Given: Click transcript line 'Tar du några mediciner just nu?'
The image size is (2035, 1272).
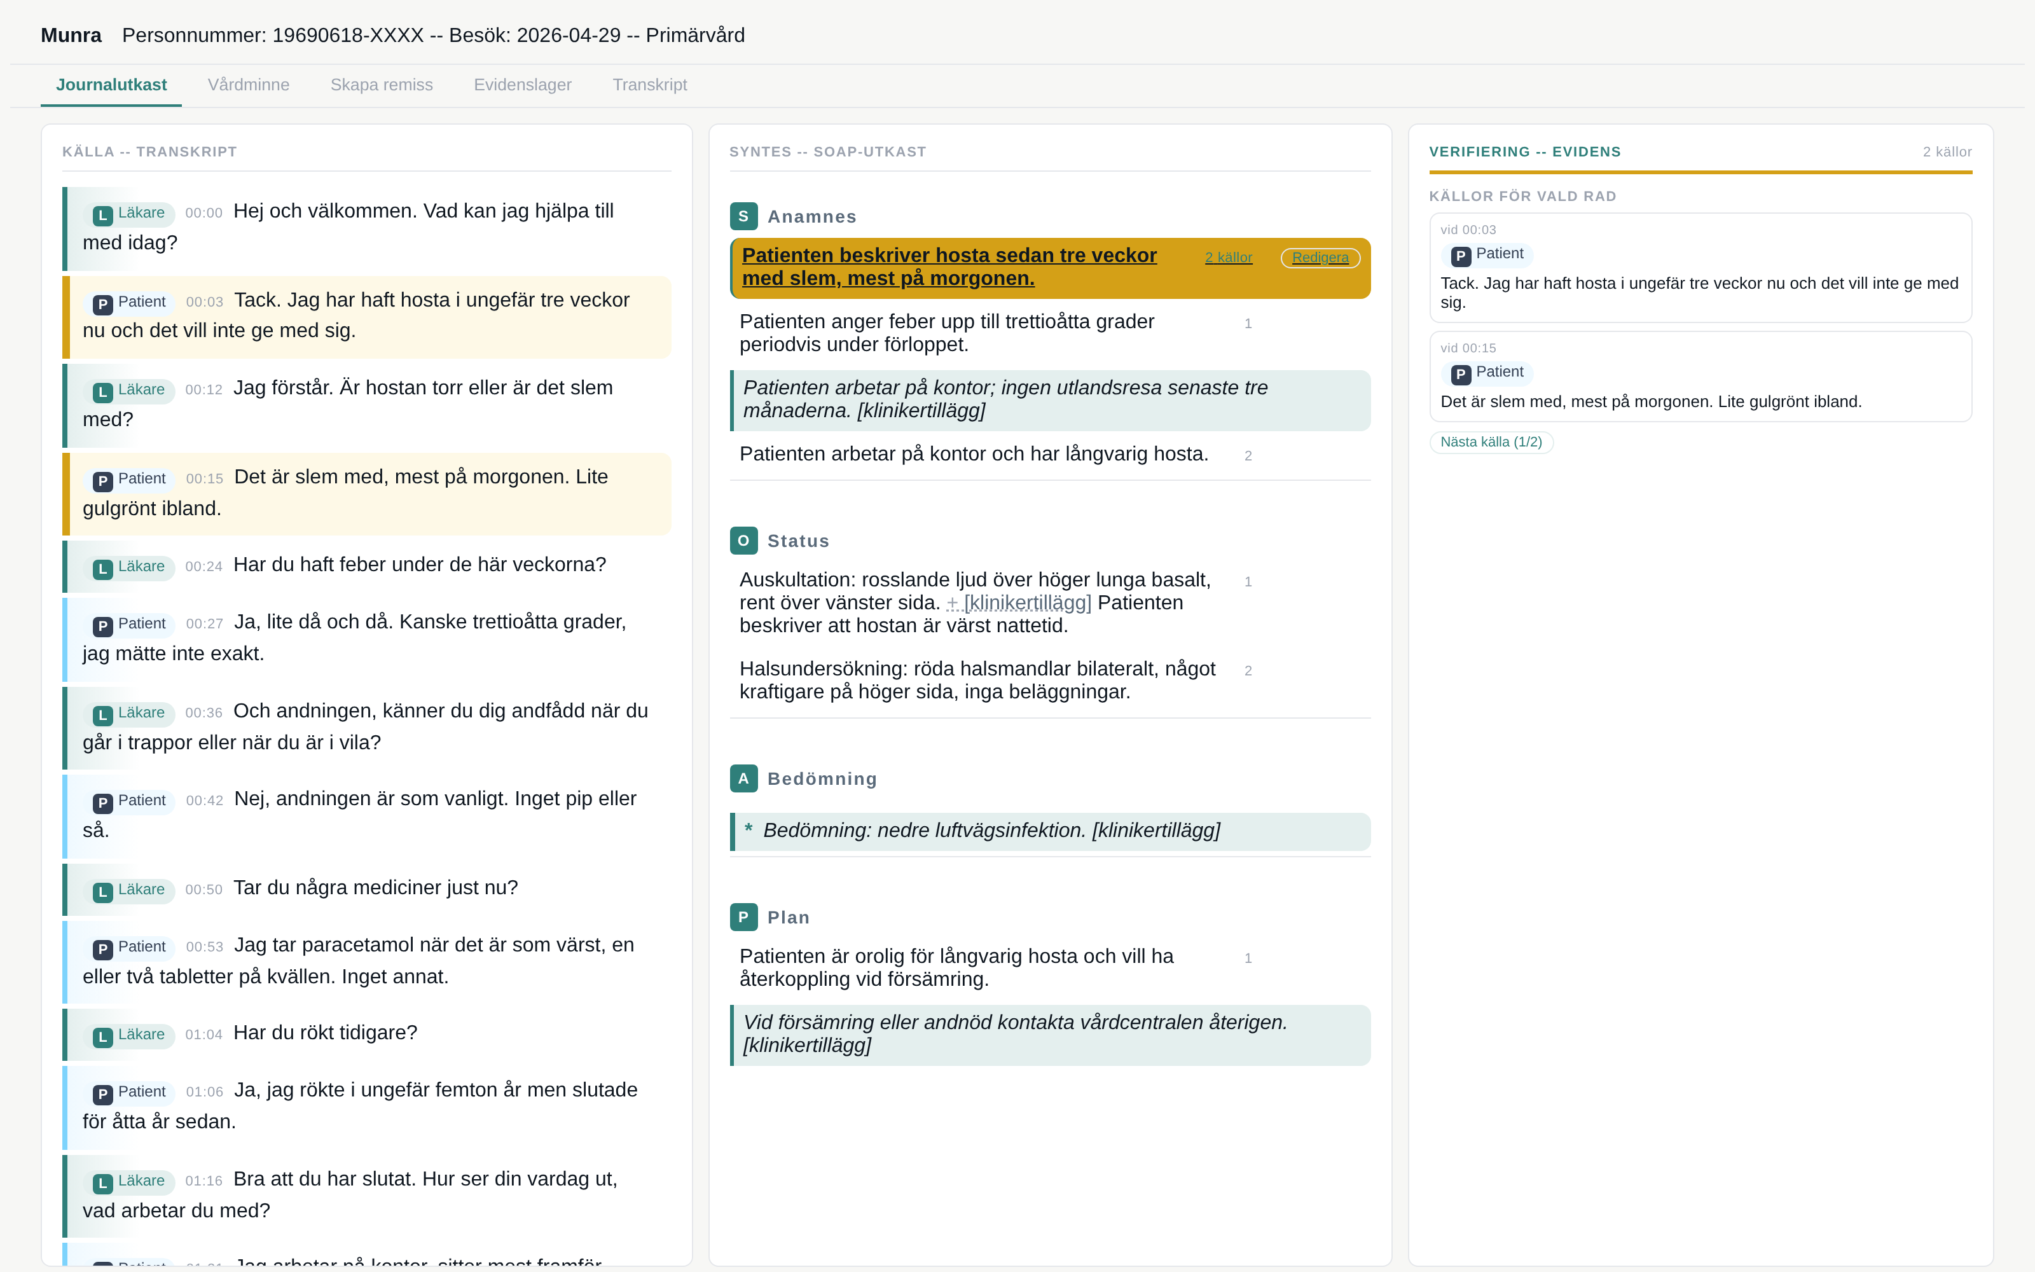Looking at the screenshot, I should 367,890.
